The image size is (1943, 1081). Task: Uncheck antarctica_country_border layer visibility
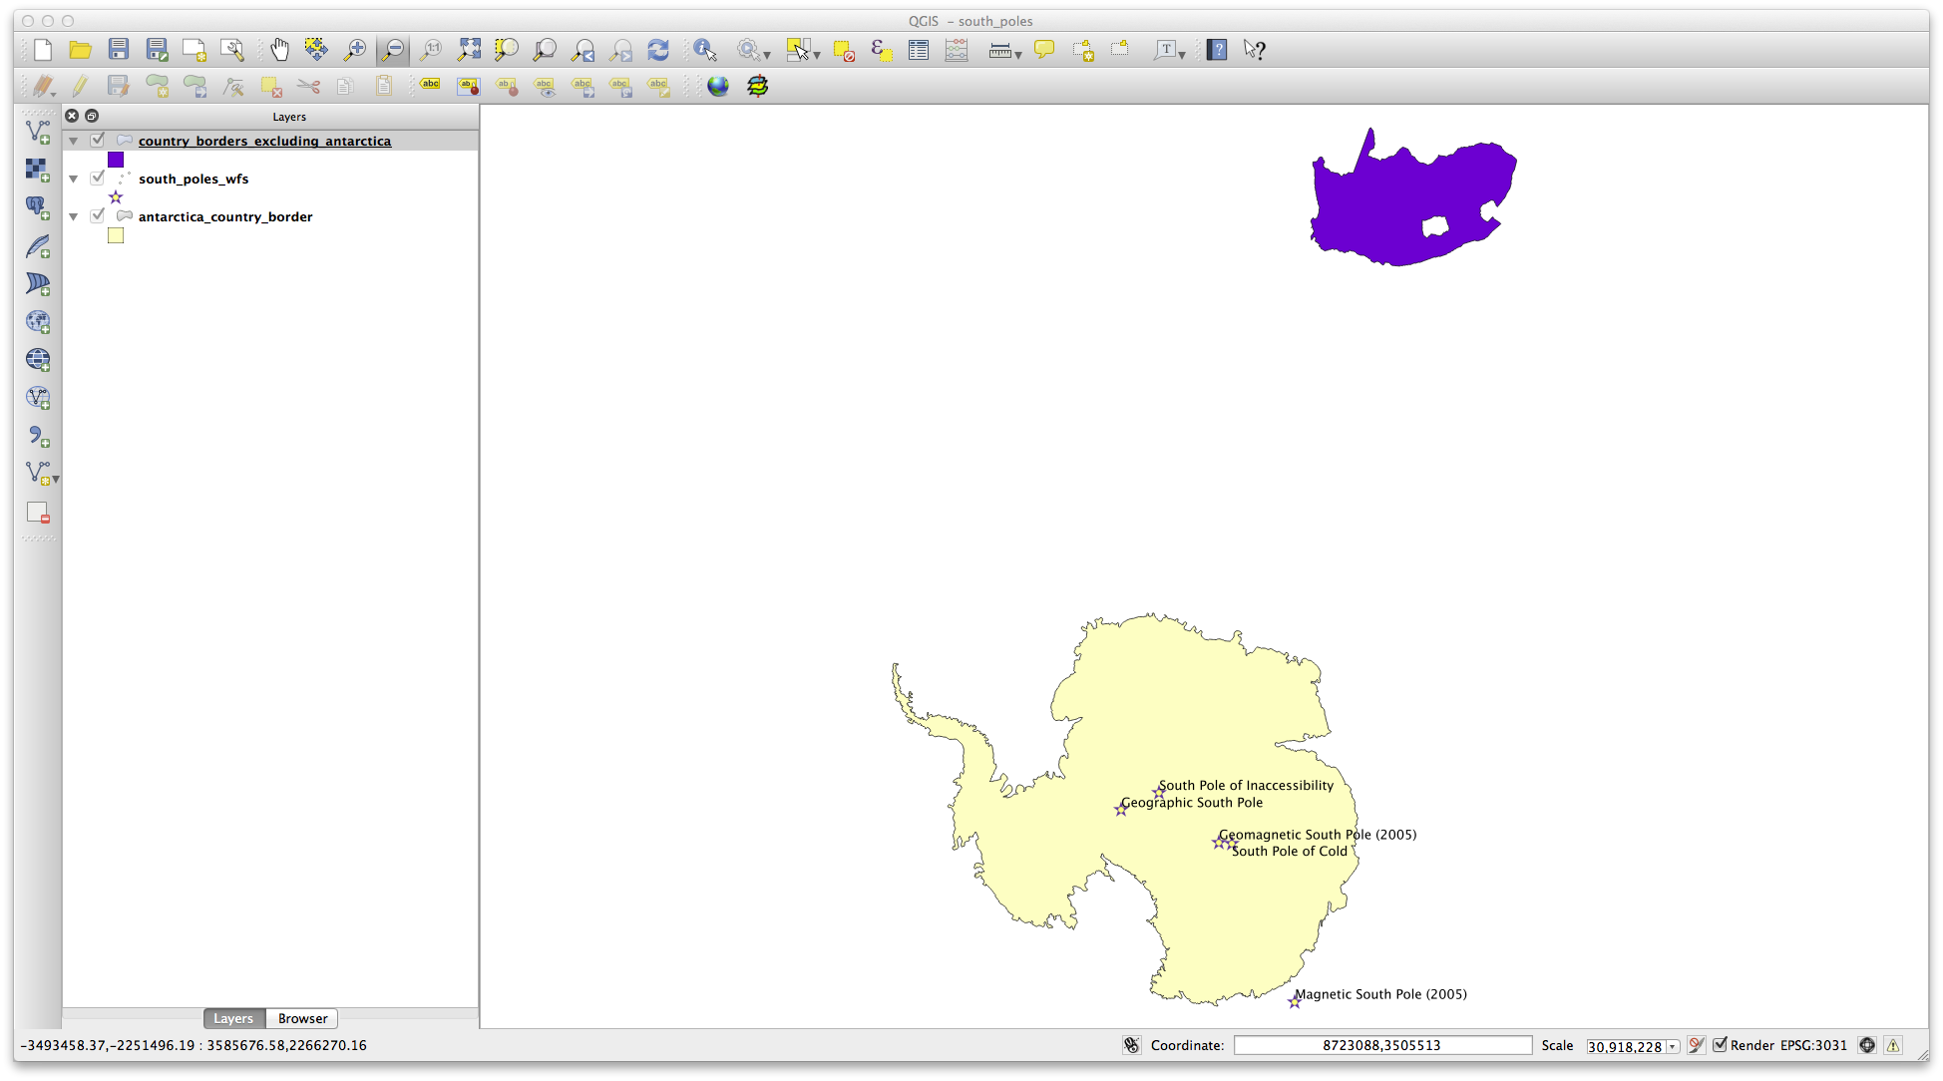click(x=98, y=216)
